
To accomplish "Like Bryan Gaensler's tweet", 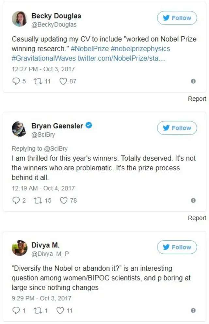I will [x=63, y=200].
